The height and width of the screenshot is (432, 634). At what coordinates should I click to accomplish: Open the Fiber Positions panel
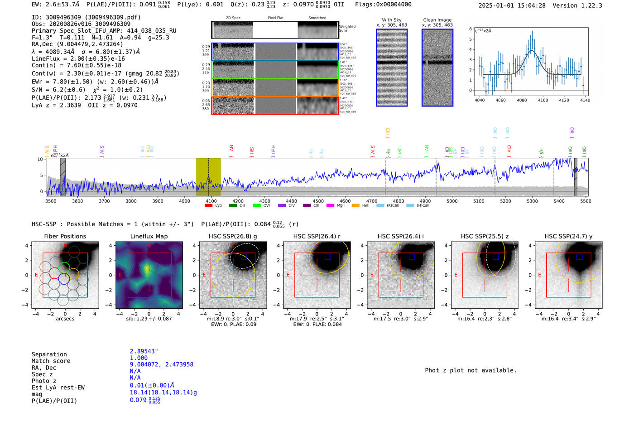tap(65, 275)
